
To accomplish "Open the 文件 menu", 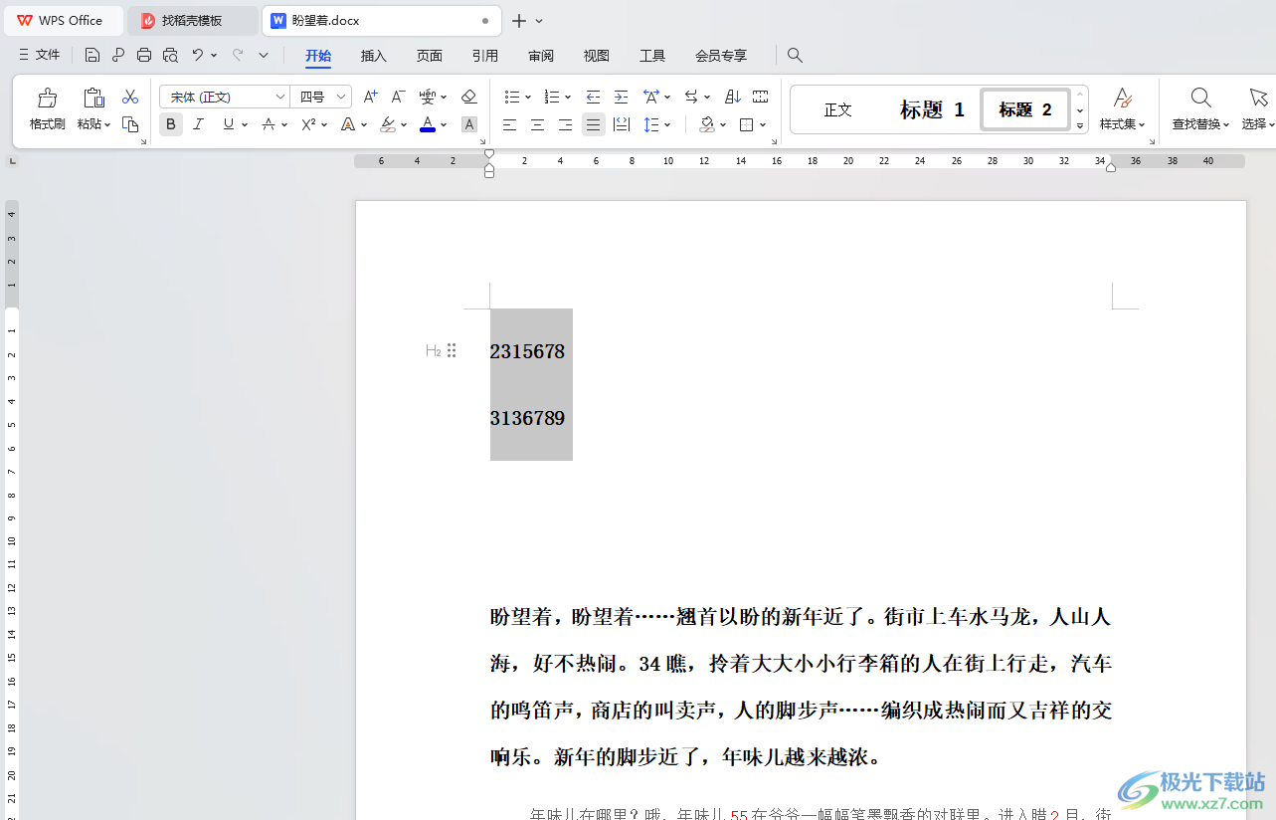I will [x=40, y=56].
